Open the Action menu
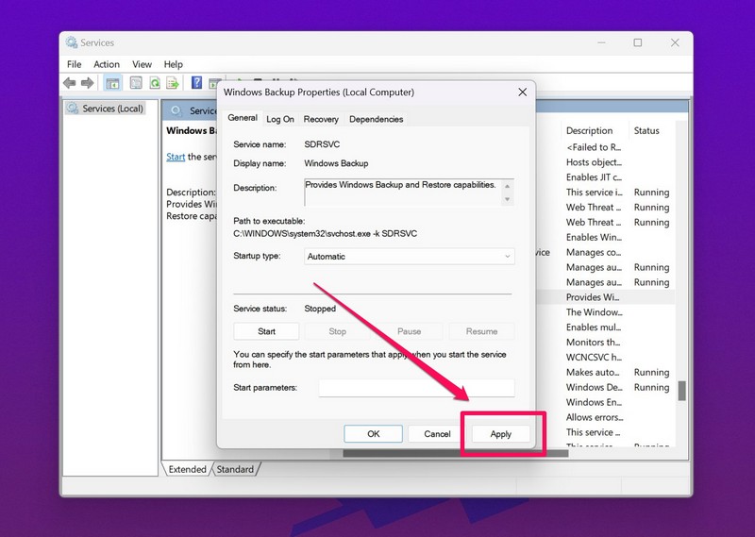 pyautogui.click(x=107, y=64)
